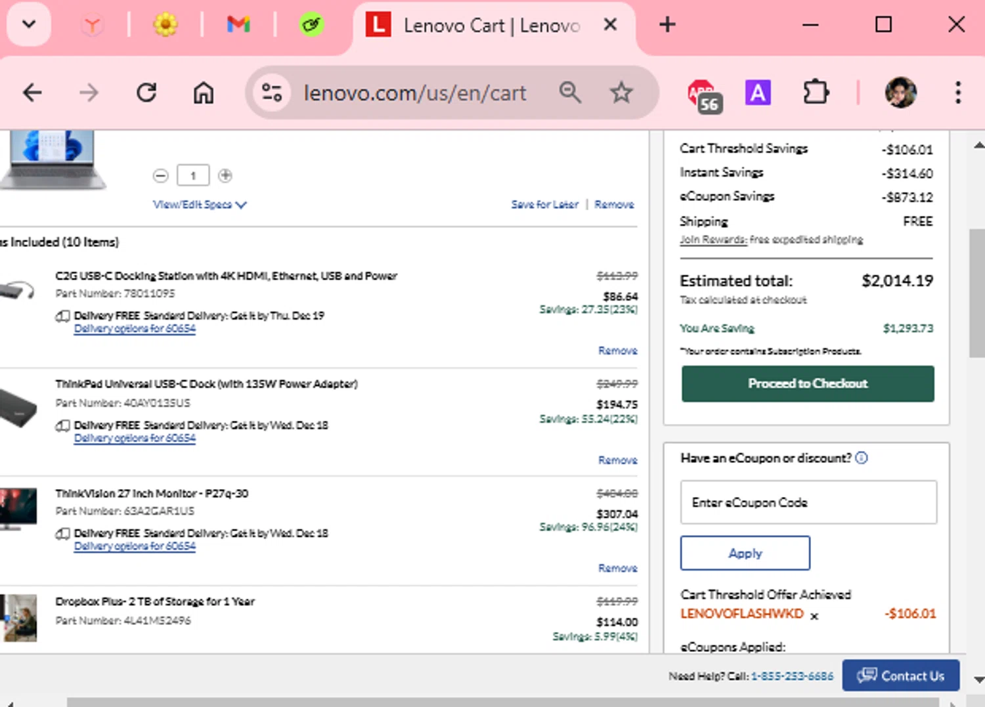Image resolution: width=985 pixels, height=707 pixels.
Task: Open the tab search dropdown arrow
Action: coord(28,25)
